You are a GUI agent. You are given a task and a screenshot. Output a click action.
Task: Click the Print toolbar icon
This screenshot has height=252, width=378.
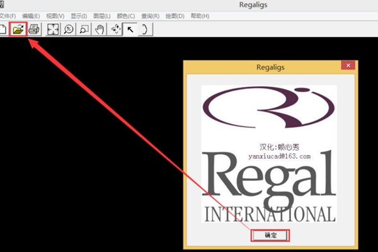[x=34, y=29]
